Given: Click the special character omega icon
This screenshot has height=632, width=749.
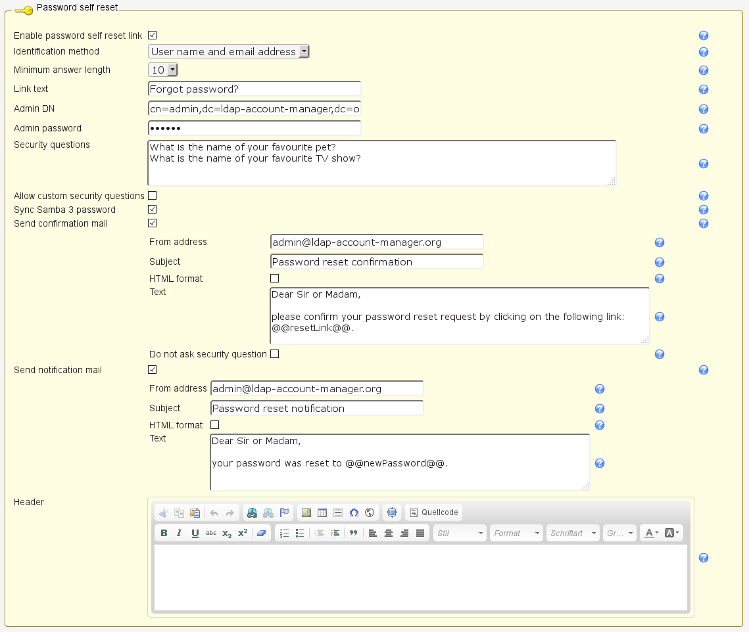Looking at the screenshot, I should click(354, 512).
